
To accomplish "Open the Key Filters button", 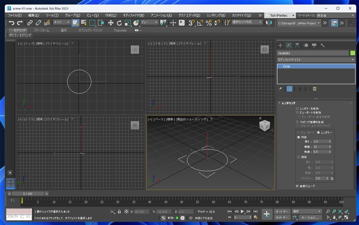I will click(310, 217).
